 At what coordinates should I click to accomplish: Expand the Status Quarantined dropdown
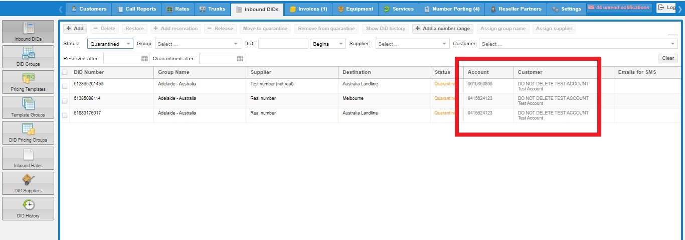(x=128, y=44)
